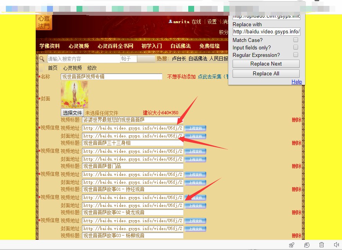The image size is (342, 250).
Task: Click the 心灵视频 breadcrumb link
Action: coord(73,68)
